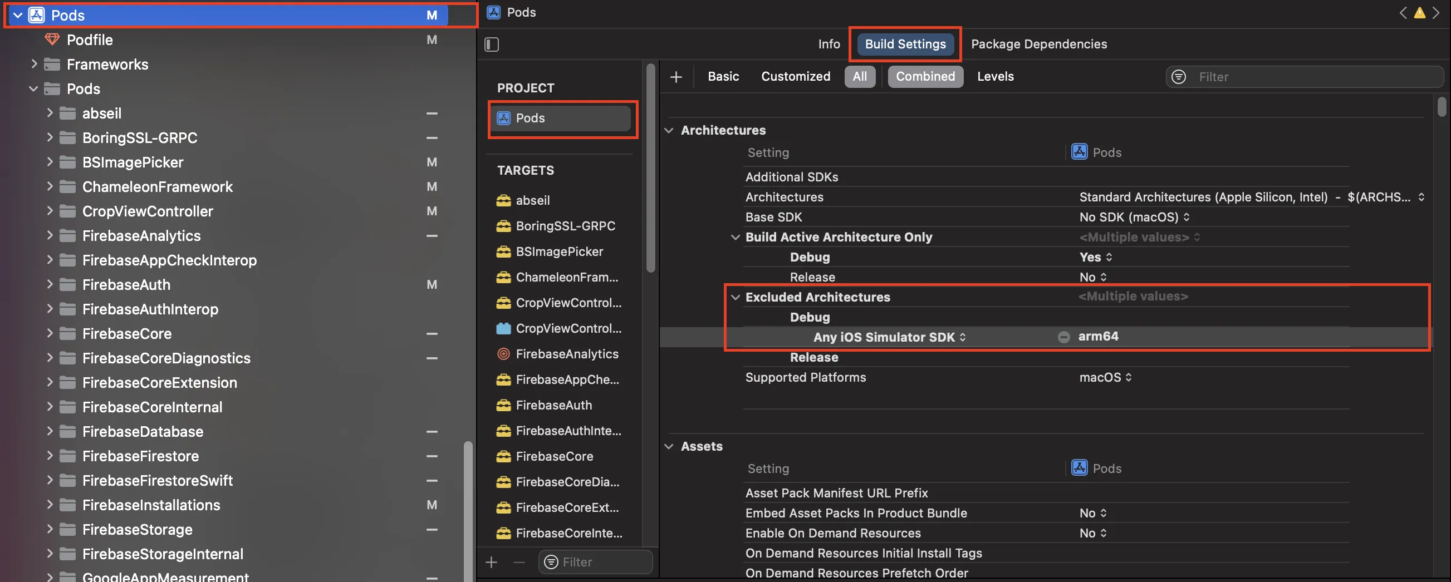Open the Podfile in navigator
The width and height of the screenshot is (1451, 582).
click(90, 40)
